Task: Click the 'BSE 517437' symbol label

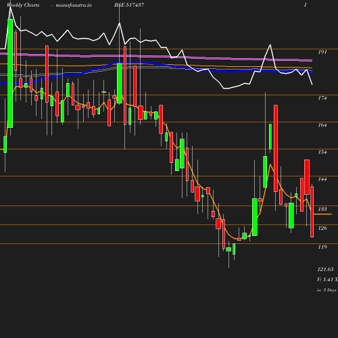Action: click(x=129, y=5)
